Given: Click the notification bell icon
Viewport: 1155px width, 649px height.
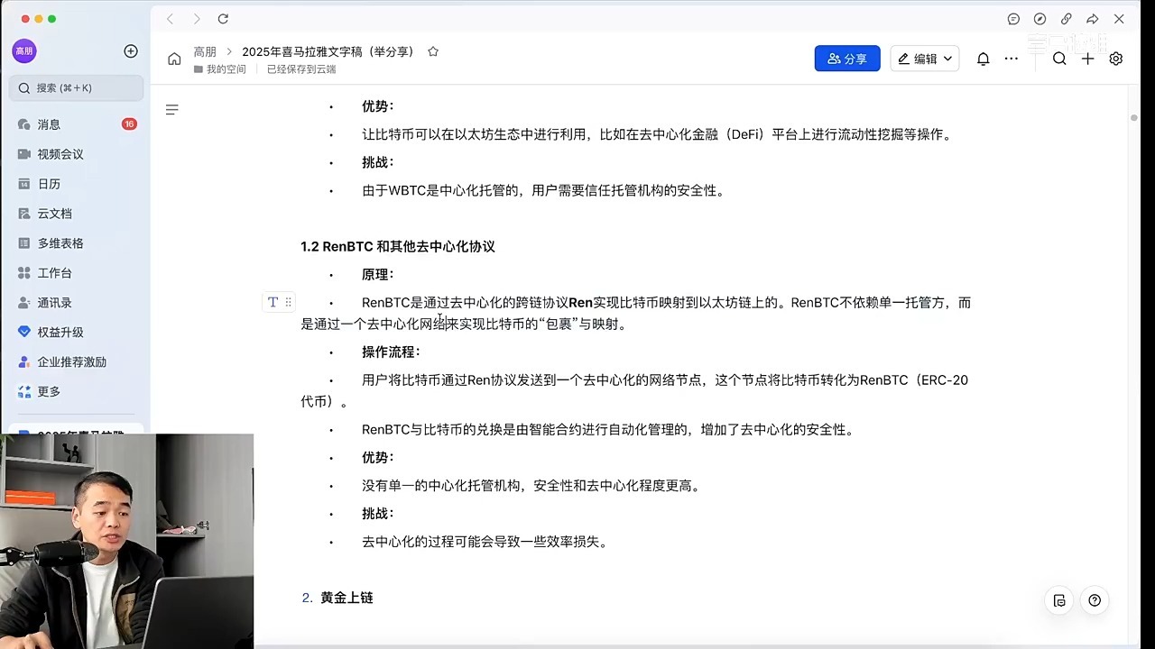Looking at the screenshot, I should coord(984,58).
